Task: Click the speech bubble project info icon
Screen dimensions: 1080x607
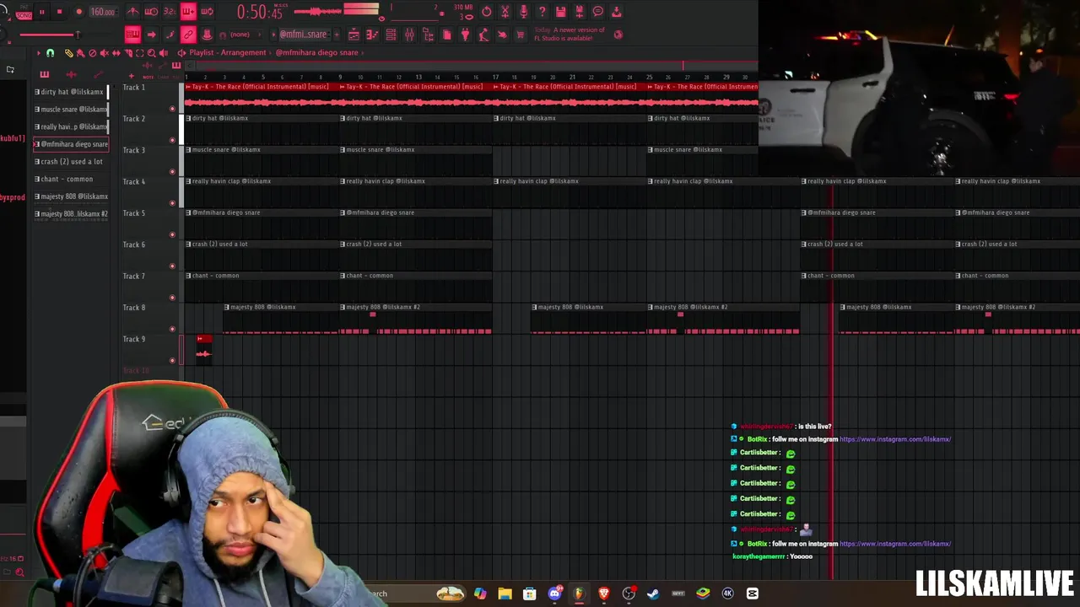Action: [597, 12]
